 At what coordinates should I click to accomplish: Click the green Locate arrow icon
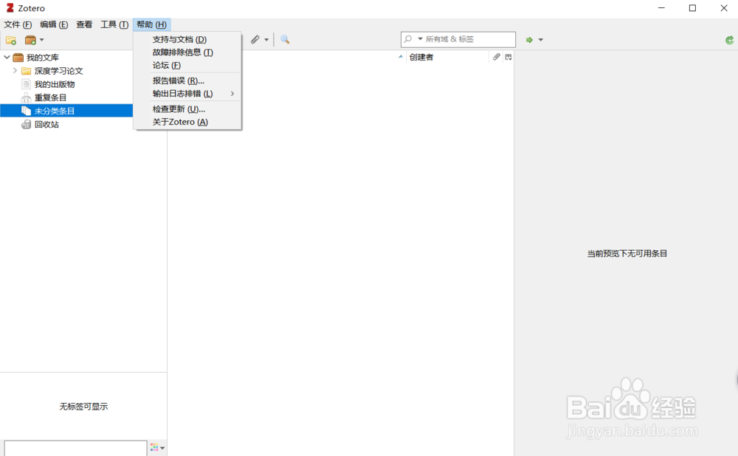click(x=529, y=40)
